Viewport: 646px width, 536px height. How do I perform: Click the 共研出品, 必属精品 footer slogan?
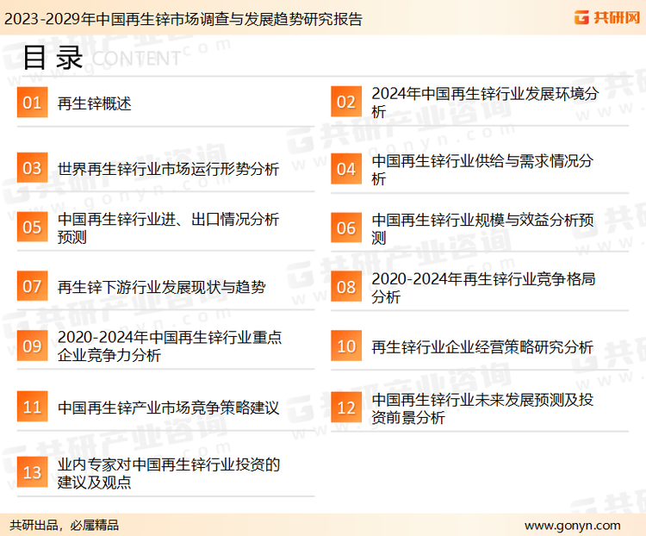65,525
